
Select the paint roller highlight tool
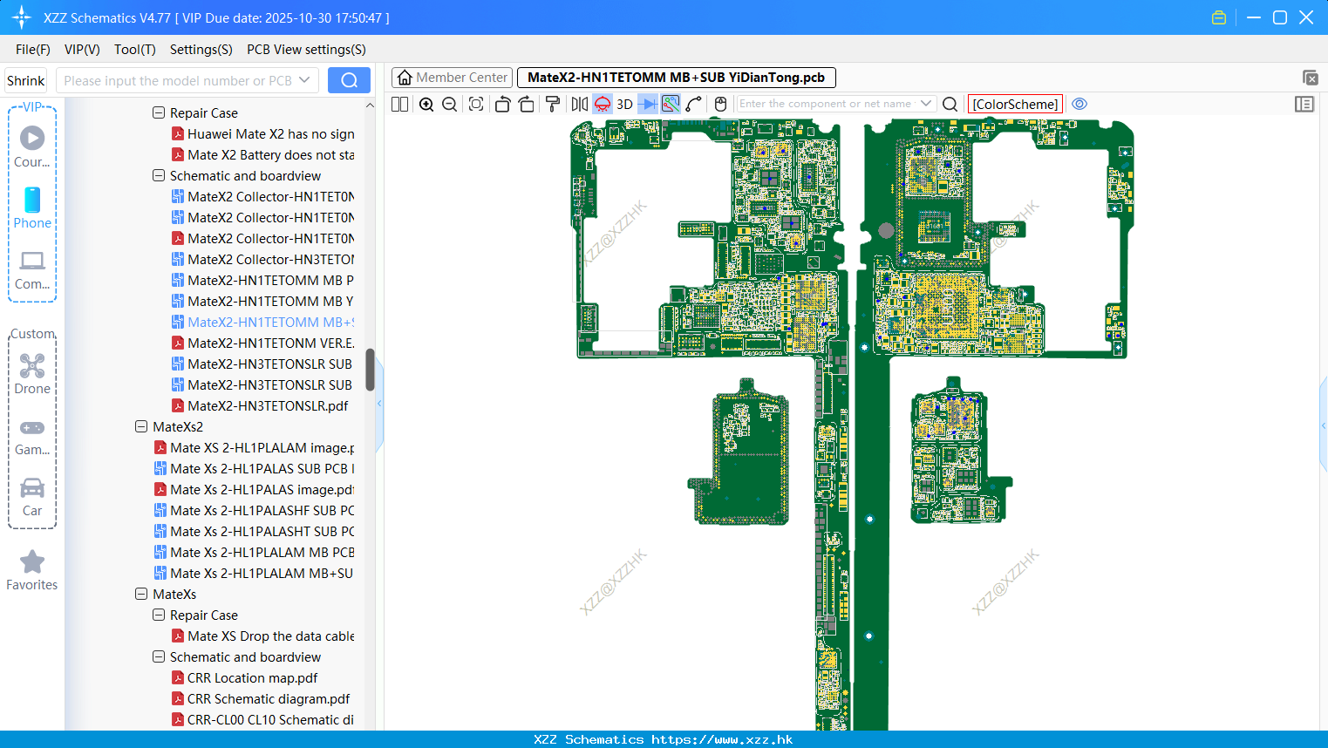553,104
